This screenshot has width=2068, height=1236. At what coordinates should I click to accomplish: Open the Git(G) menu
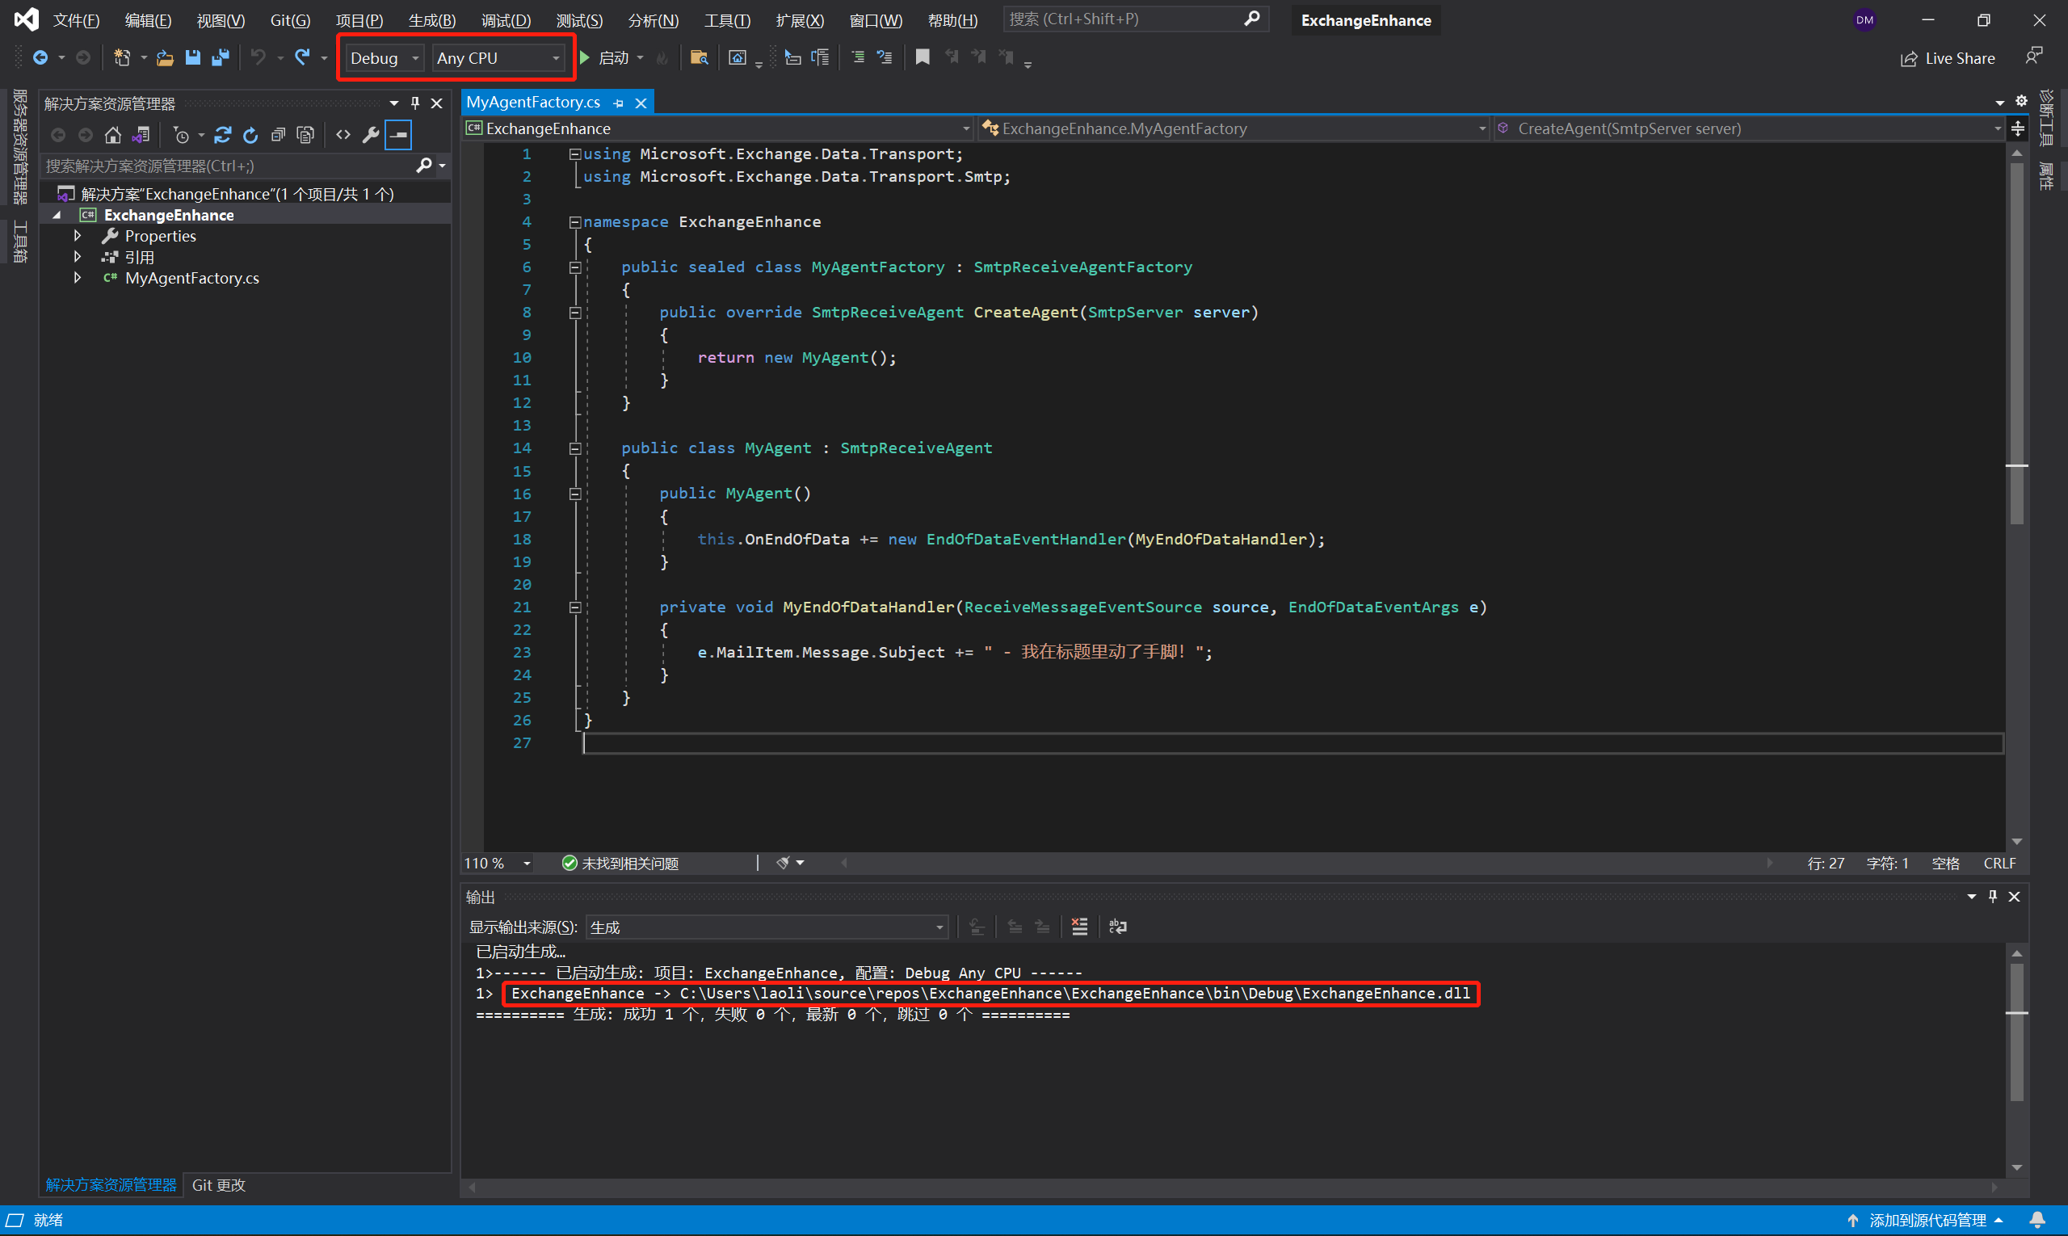coord(290,20)
